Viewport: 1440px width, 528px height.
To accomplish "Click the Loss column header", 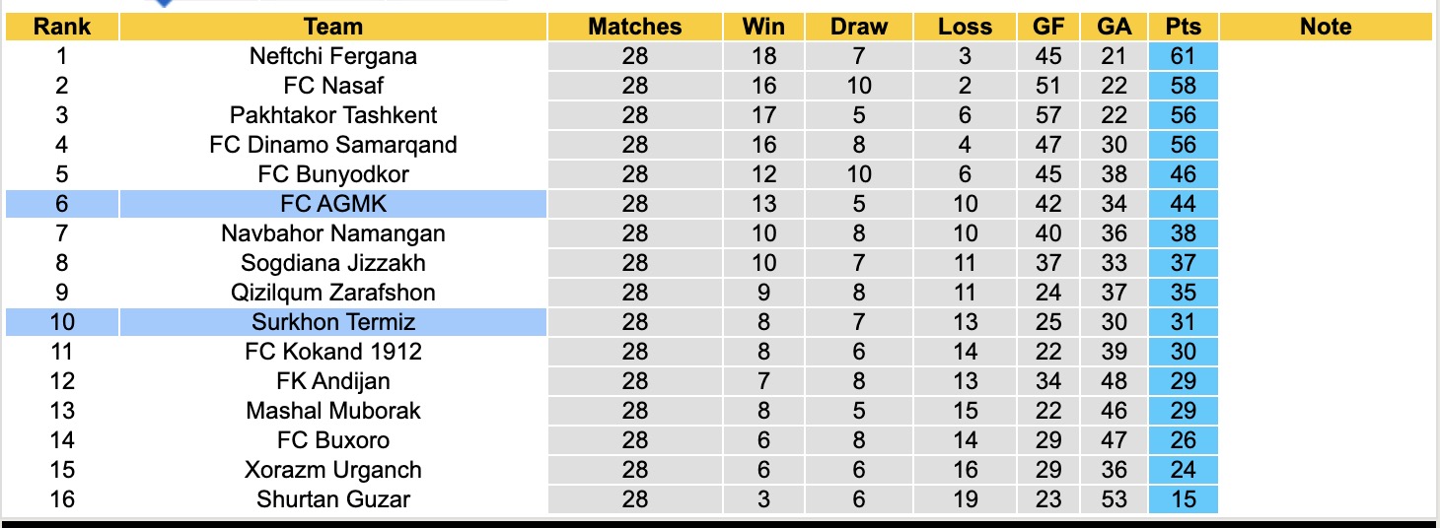I will tap(965, 27).
